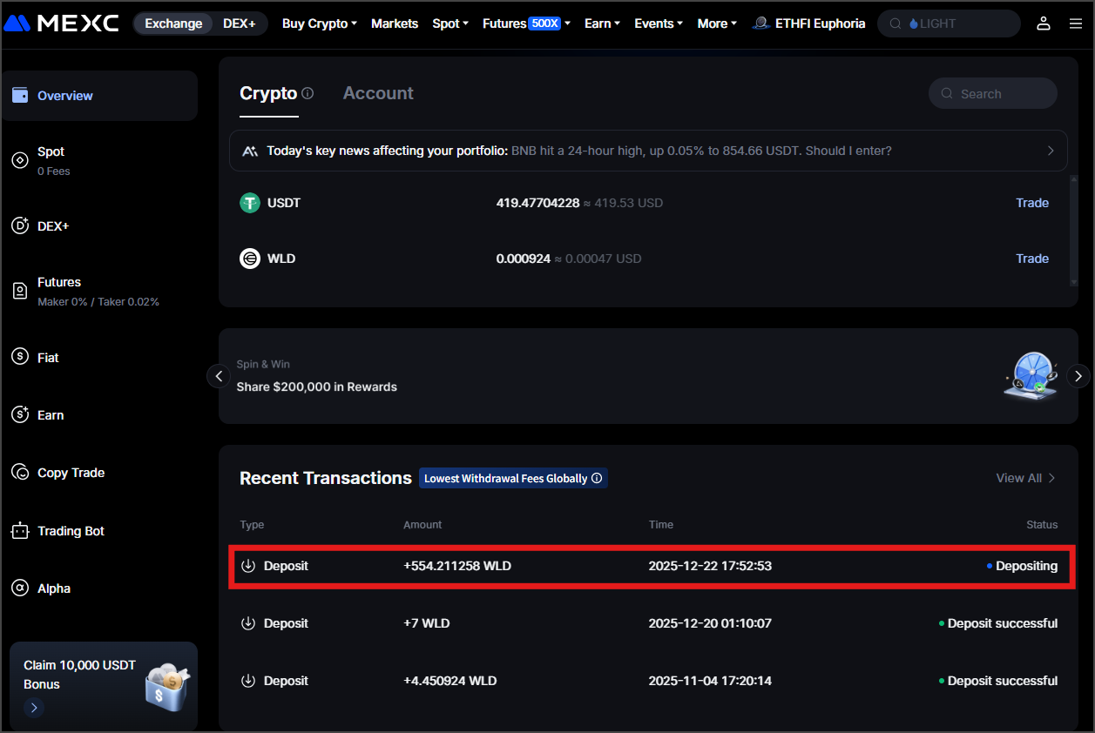Click the AI news icon in the banner
The width and height of the screenshot is (1095, 733).
[250, 151]
